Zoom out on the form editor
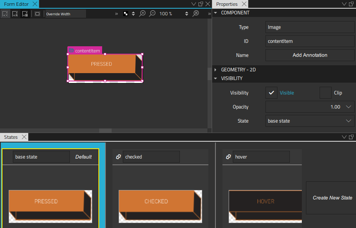356x228 pixels. [152, 14]
